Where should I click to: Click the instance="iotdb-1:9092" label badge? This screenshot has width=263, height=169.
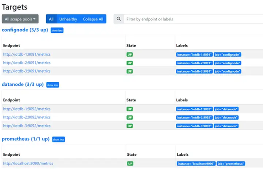coord(195,109)
